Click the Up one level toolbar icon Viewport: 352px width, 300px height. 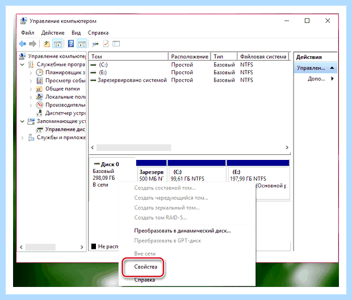(x=47, y=44)
